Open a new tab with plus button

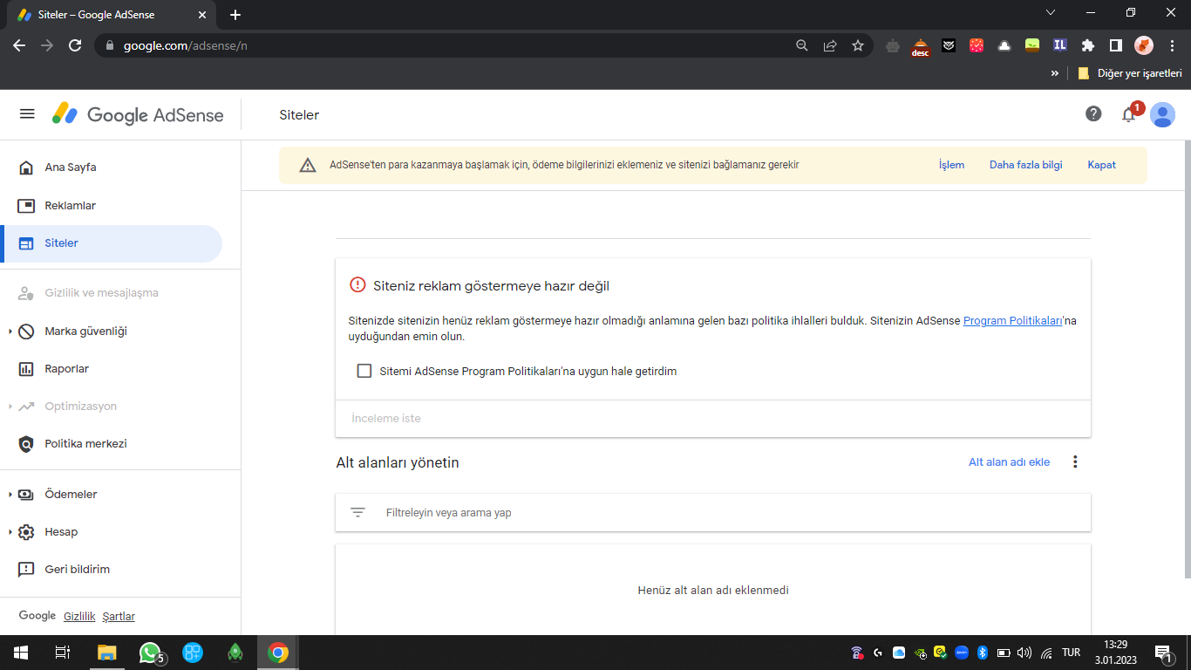click(x=235, y=15)
